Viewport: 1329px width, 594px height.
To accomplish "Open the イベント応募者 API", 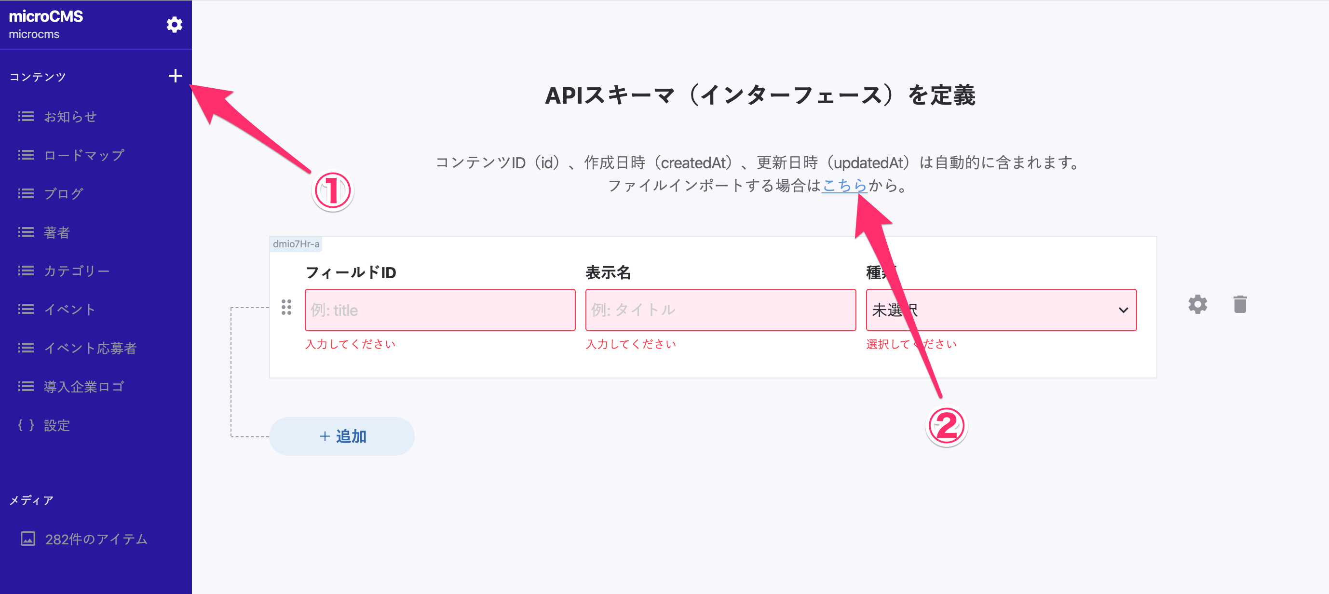I will tap(90, 348).
